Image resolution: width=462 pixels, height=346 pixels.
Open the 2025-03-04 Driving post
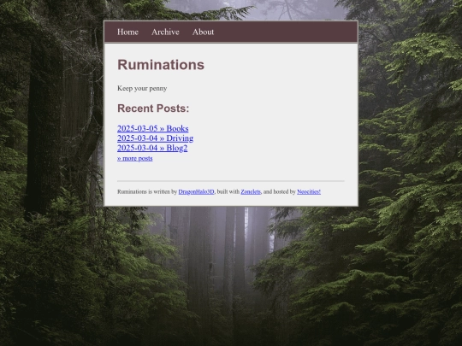[x=155, y=138]
